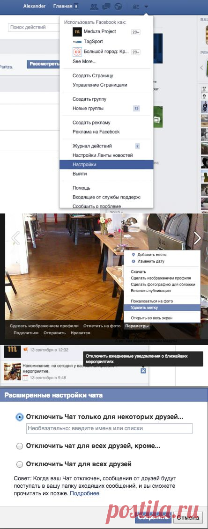Select Отключить Чат только для некоторых друзей
Viewport: 208px width, 529px height.
click(x=20, y=417)
